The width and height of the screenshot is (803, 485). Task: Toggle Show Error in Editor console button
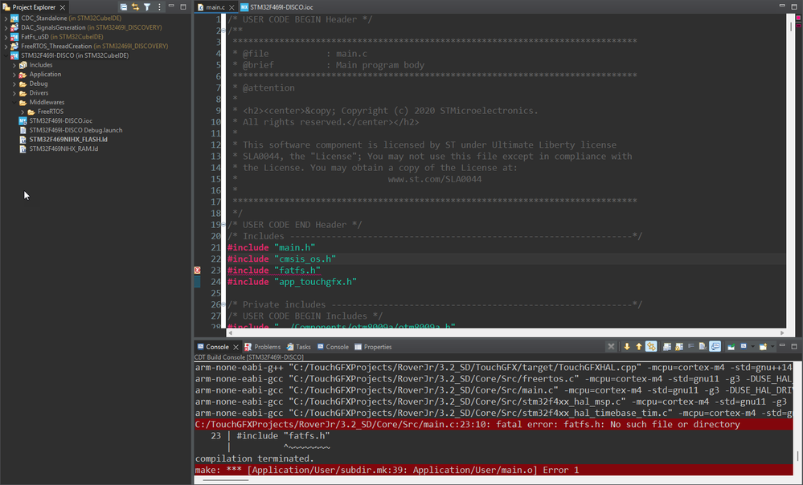651,346
